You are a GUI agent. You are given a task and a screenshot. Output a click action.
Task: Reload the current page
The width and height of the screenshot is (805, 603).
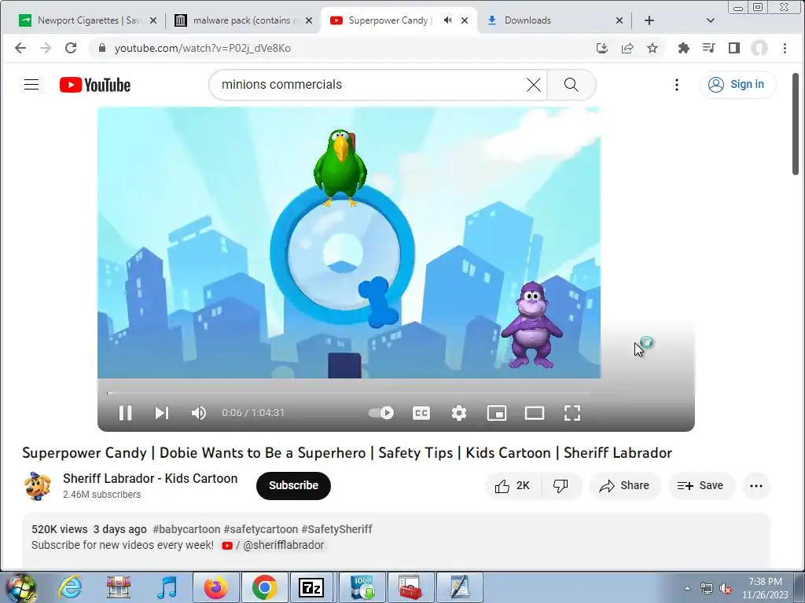click(71, 48)
